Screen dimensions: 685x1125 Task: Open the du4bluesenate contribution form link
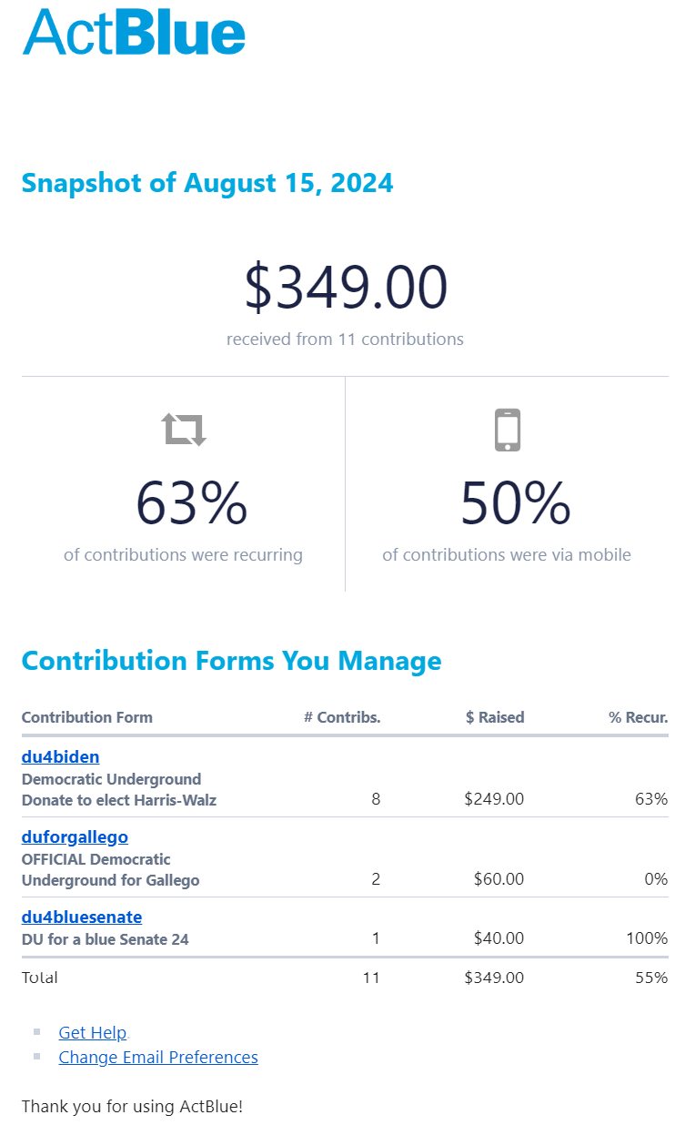tap(82, 917)
